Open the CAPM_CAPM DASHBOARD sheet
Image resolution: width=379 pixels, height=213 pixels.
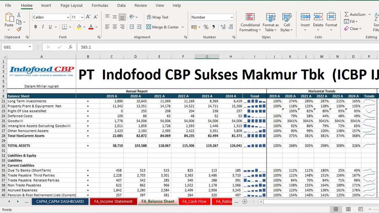pos(60,202)
